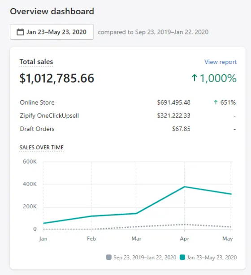This screenshot has width=251, height=275.
Task: Select the Draft Orders row
Action: (128, 129)
